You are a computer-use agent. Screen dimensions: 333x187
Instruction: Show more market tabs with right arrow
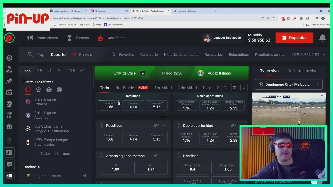pyautogui.click(x=217, y=88)
